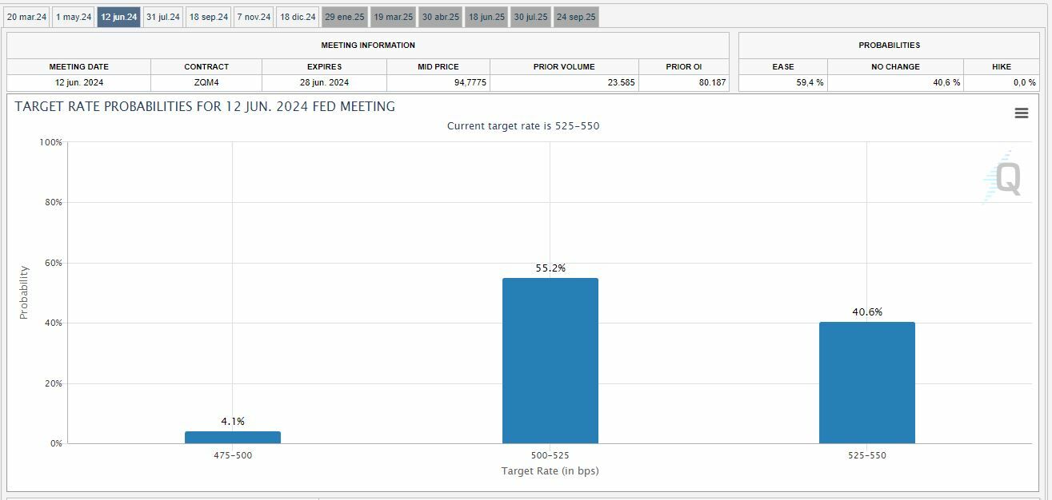Click the ease probability value 59,4 %
The width and height of the screenshot is (1052, 500).
click(810, 82)
